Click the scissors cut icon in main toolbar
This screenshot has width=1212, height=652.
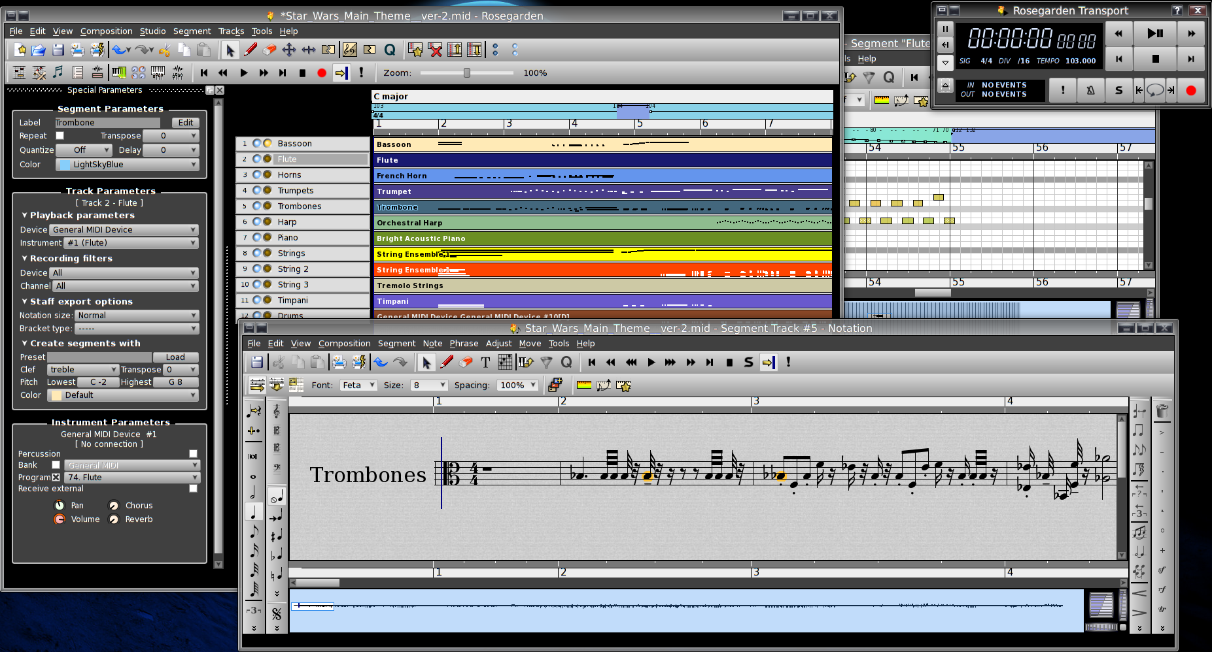[164, 50]
